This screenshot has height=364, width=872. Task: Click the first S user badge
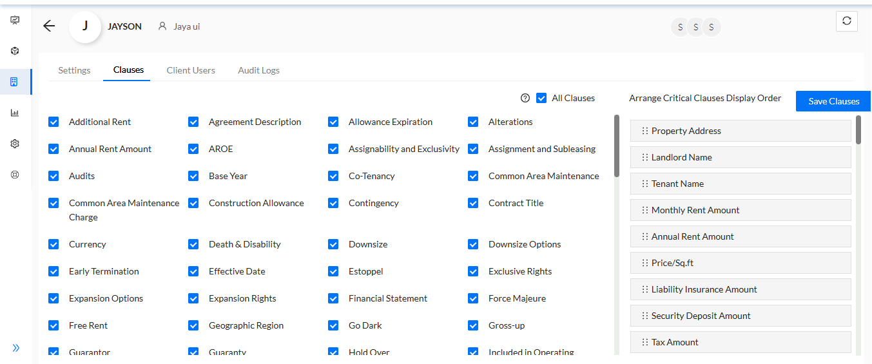(681, 27)
